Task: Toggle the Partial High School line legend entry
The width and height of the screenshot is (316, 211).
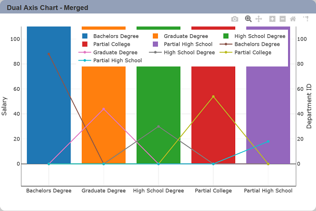Action: click(x=110, y=60)
